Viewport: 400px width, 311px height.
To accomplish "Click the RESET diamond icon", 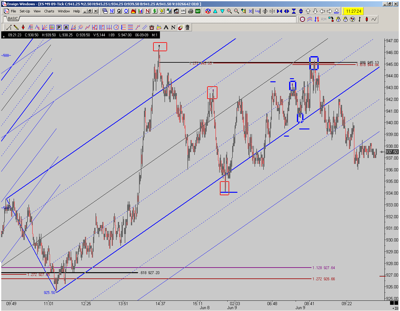I will (337, 11).
